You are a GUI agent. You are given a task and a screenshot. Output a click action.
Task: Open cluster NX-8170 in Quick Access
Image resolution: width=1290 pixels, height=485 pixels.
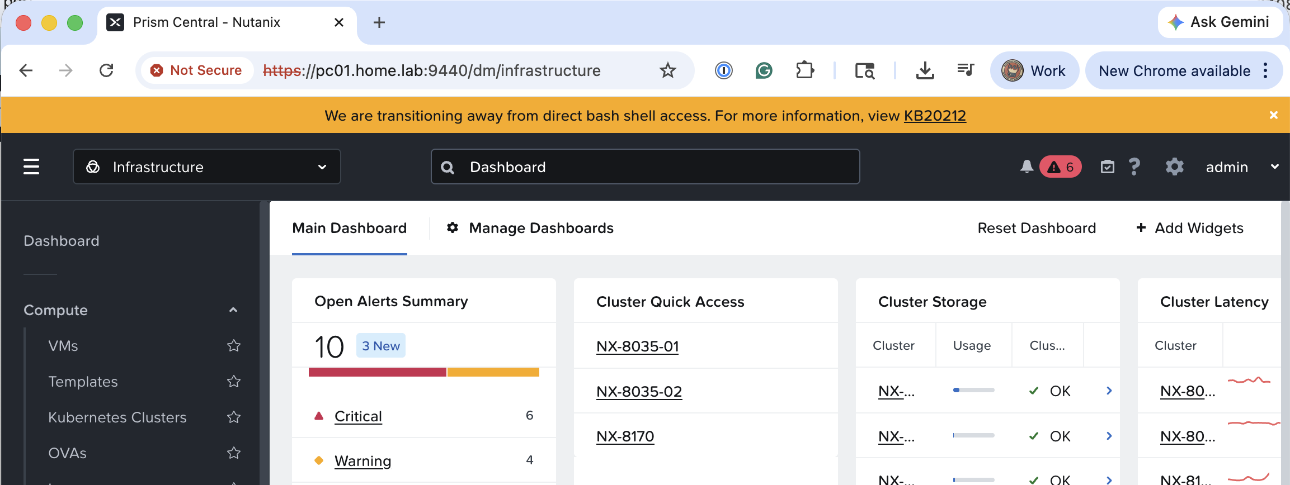click(625, 436)
